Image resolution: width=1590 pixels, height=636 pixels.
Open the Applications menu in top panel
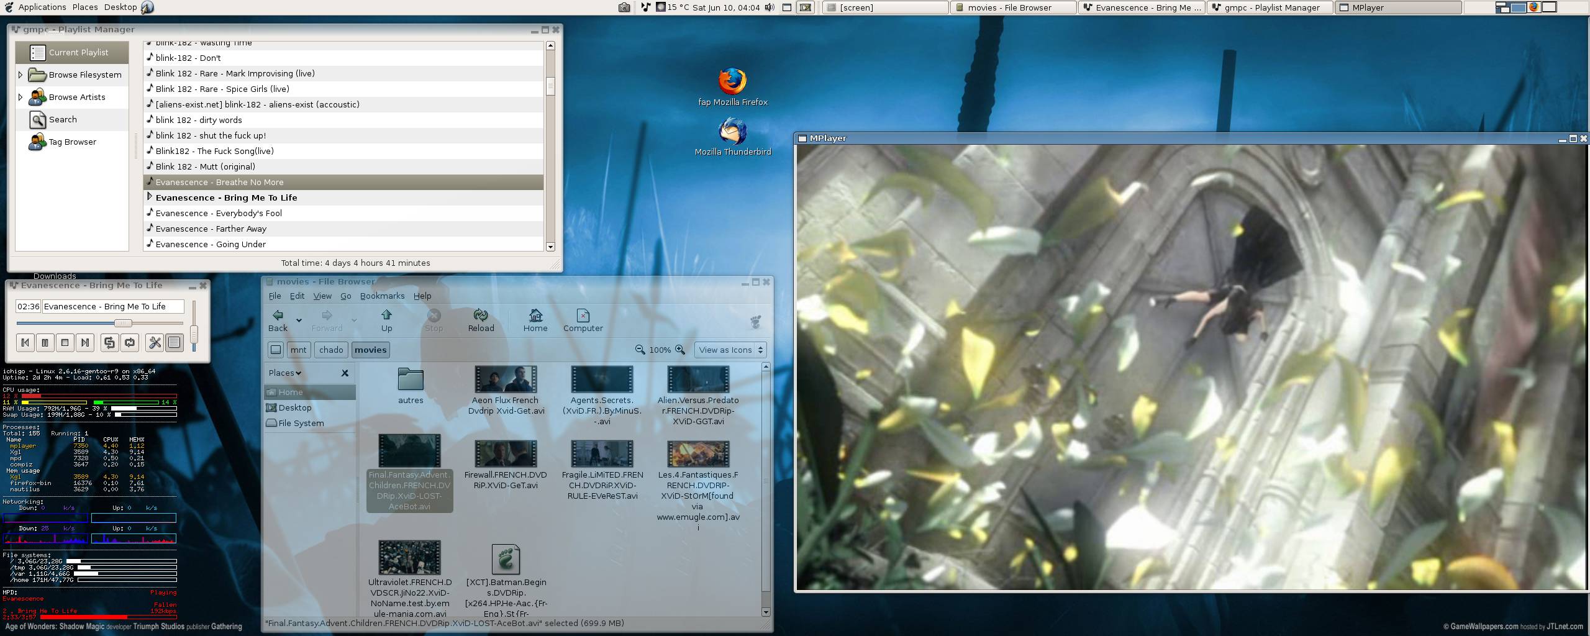tap(42, 7)
